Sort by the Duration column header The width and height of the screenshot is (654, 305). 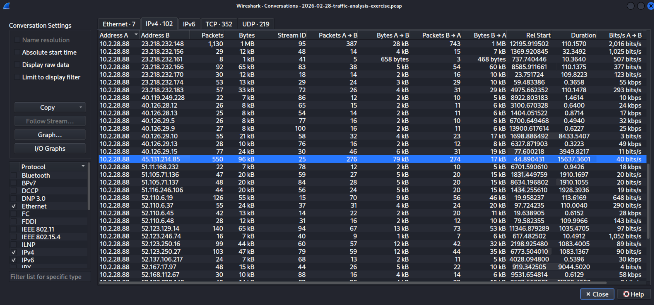tap(574, 35)
